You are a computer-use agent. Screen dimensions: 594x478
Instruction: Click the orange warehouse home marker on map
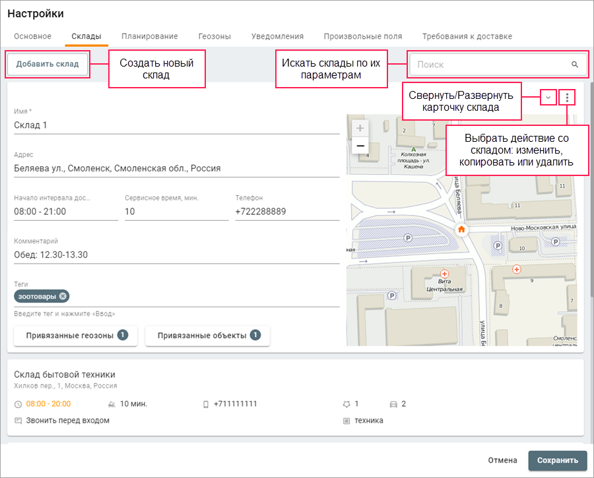point(462,229)
